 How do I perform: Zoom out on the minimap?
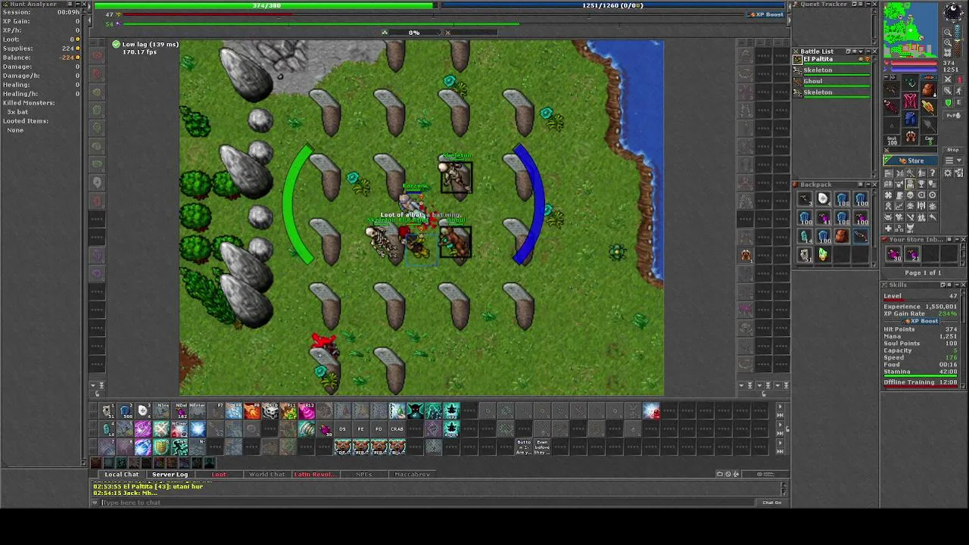pos(947,33)
